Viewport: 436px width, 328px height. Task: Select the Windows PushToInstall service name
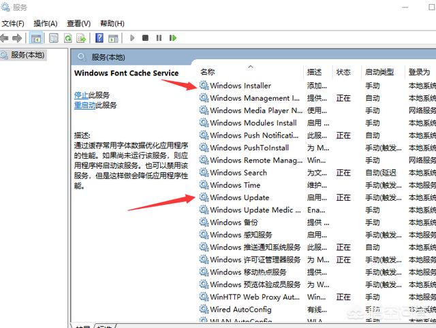pyautogui.click(x=249, y=148)
